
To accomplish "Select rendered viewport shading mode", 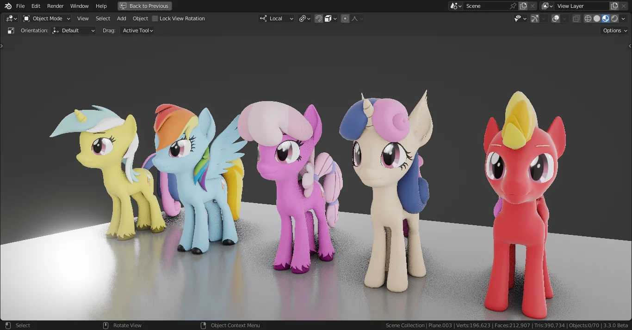I will 614,18.
